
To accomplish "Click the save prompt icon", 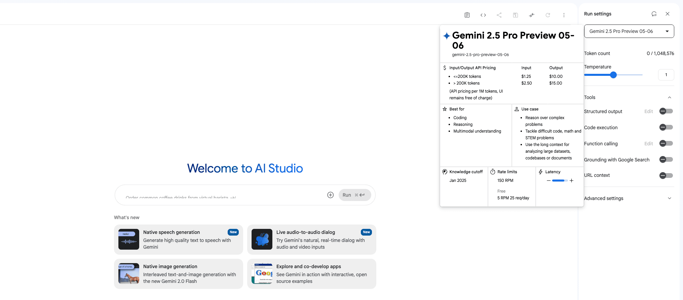I will (x=516, y=15).
